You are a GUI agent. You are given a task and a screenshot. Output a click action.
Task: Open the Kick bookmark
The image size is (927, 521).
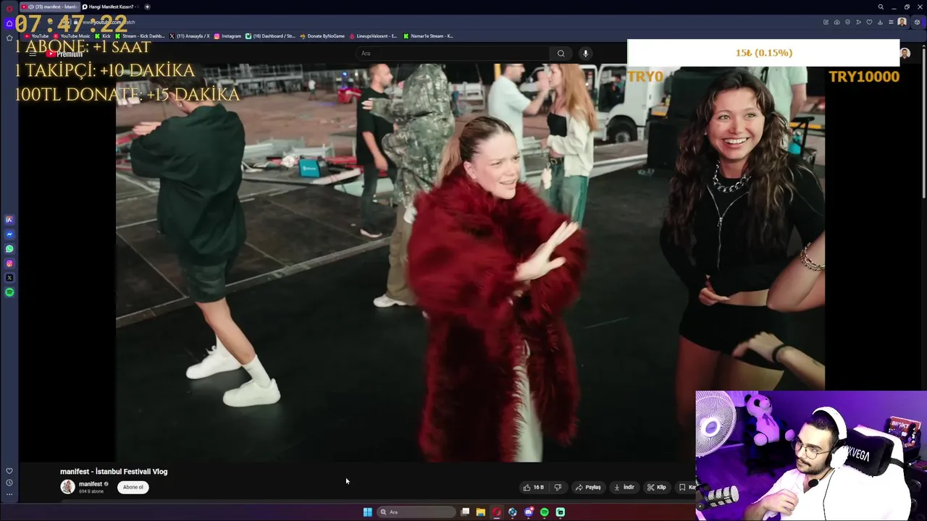point(103,36)
